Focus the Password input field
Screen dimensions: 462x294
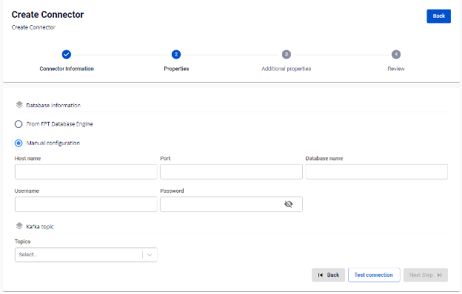[x=231, y=204]
